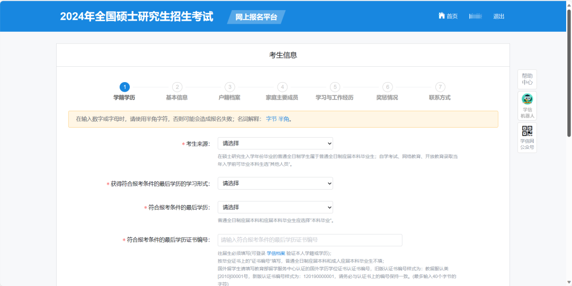Open the 学信档案 link

275,254
